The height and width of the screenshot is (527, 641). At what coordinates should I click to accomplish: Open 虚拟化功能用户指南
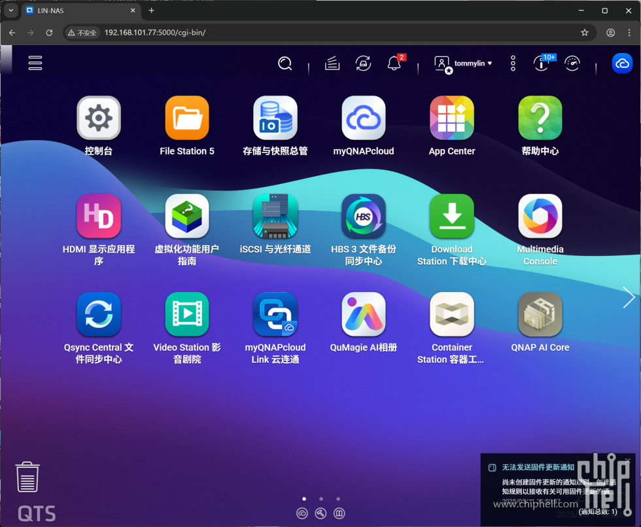coord(187,216)
